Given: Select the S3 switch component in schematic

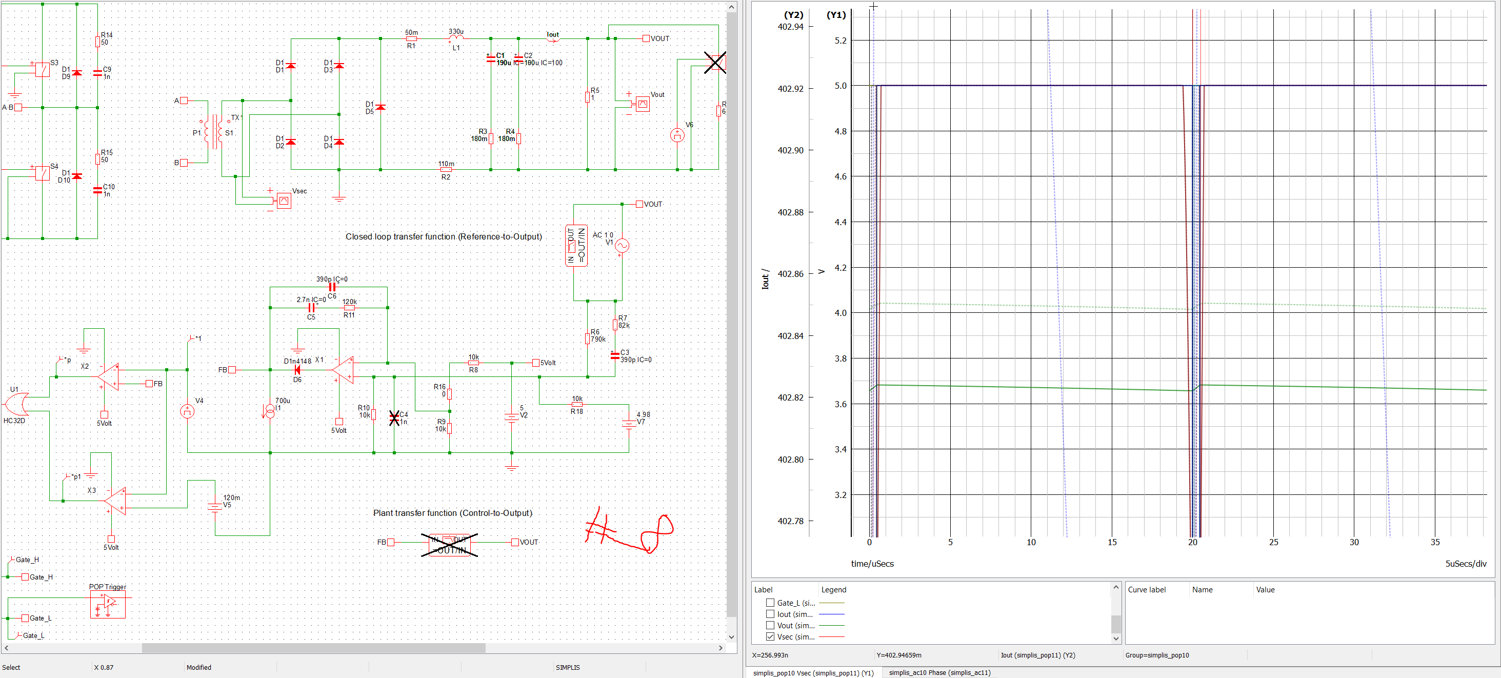Looking at the screenshot, I should pyautogui.click(x=42, y=69).
